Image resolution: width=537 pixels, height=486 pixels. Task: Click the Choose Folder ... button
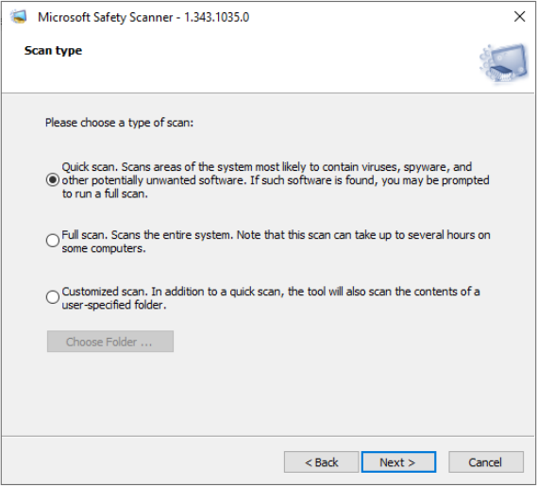[x=110, y=342]
